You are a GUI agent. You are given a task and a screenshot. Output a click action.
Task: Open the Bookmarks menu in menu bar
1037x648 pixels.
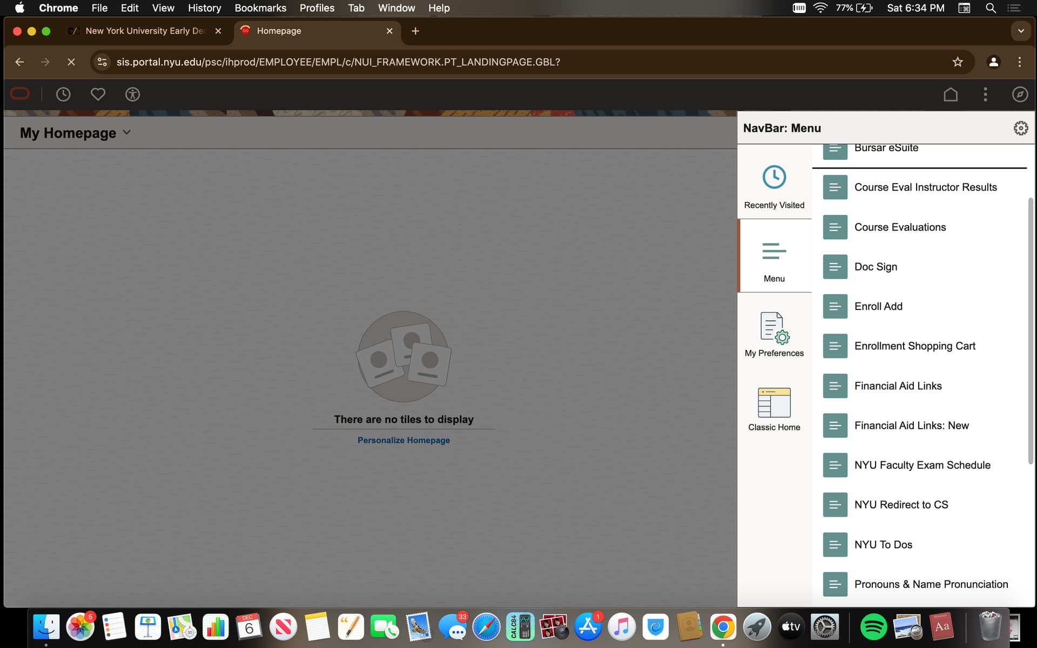tap(260, 8)
